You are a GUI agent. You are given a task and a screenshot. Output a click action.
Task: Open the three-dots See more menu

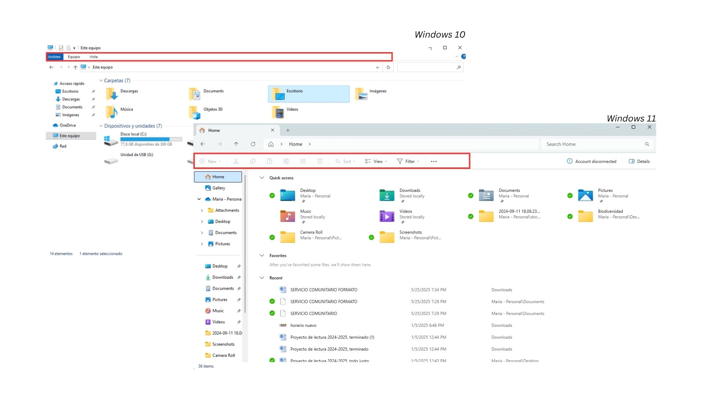click(434, 161)
